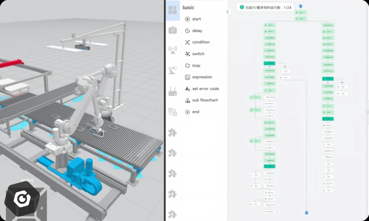Open the puzzle plugin icon numbered 4
The height and width of the screenshot is (221, 369).
click(173, 194)
